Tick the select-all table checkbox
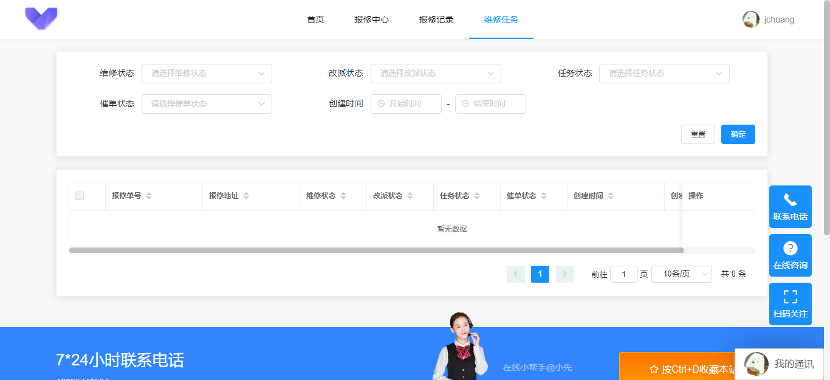The image size is (830, 380). pos(80,196)
